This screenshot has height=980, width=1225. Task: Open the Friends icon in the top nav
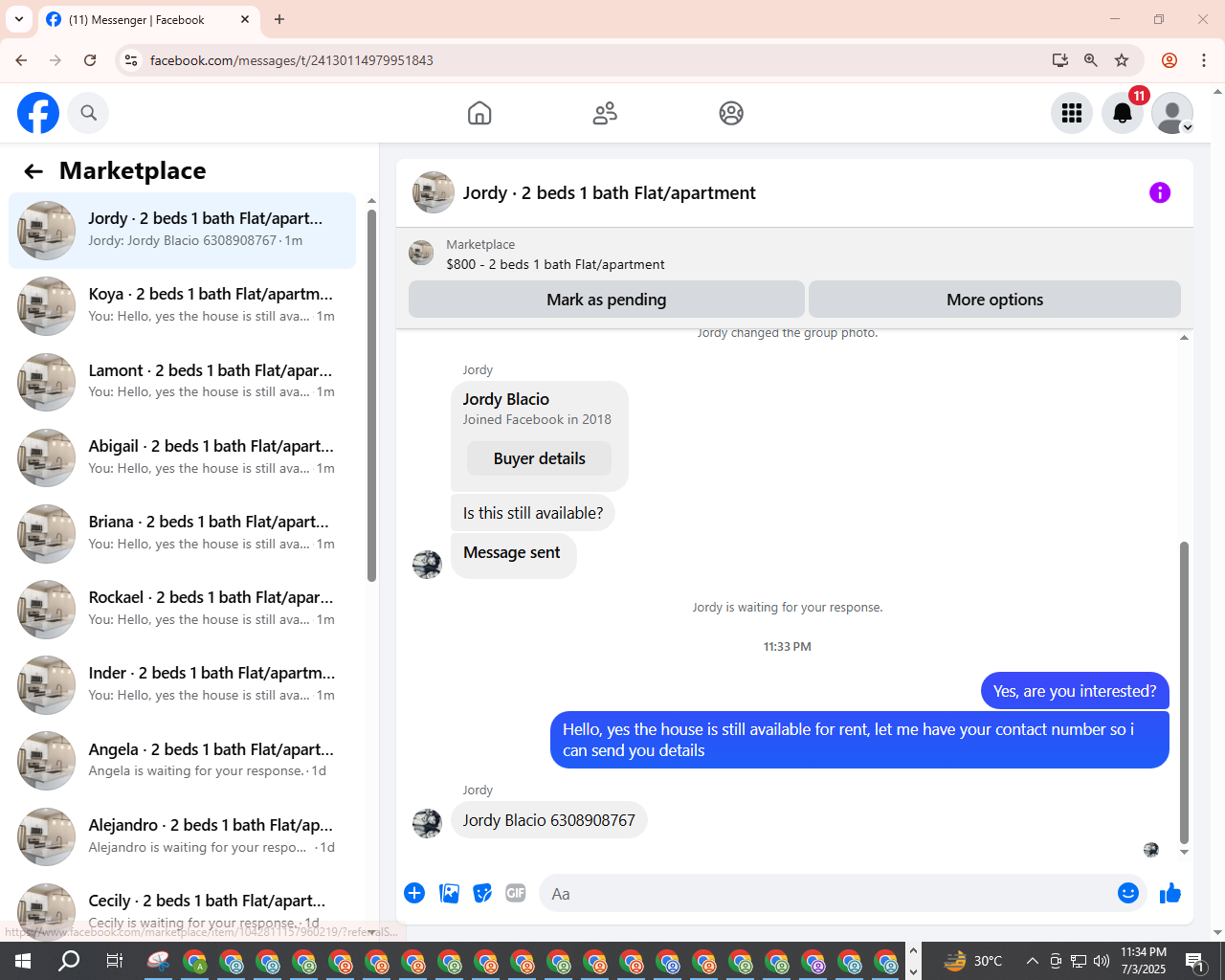point(605,113)
